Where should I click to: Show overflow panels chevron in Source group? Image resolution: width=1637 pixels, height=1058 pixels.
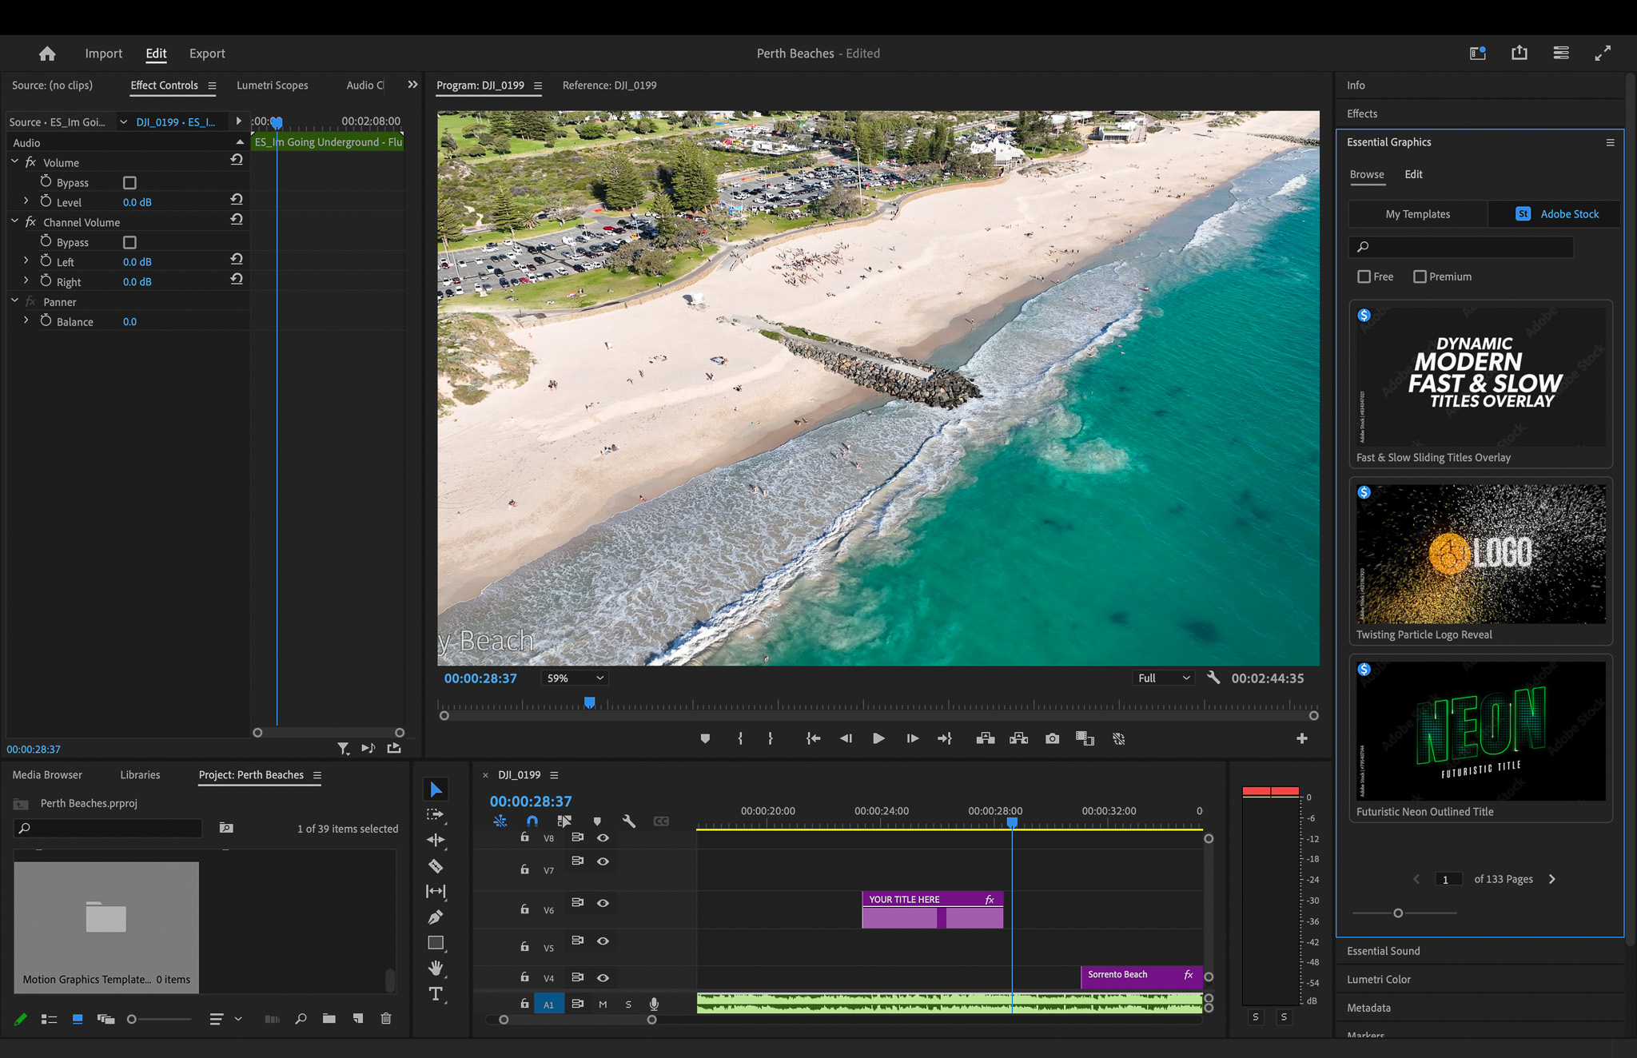pos(412,85)
